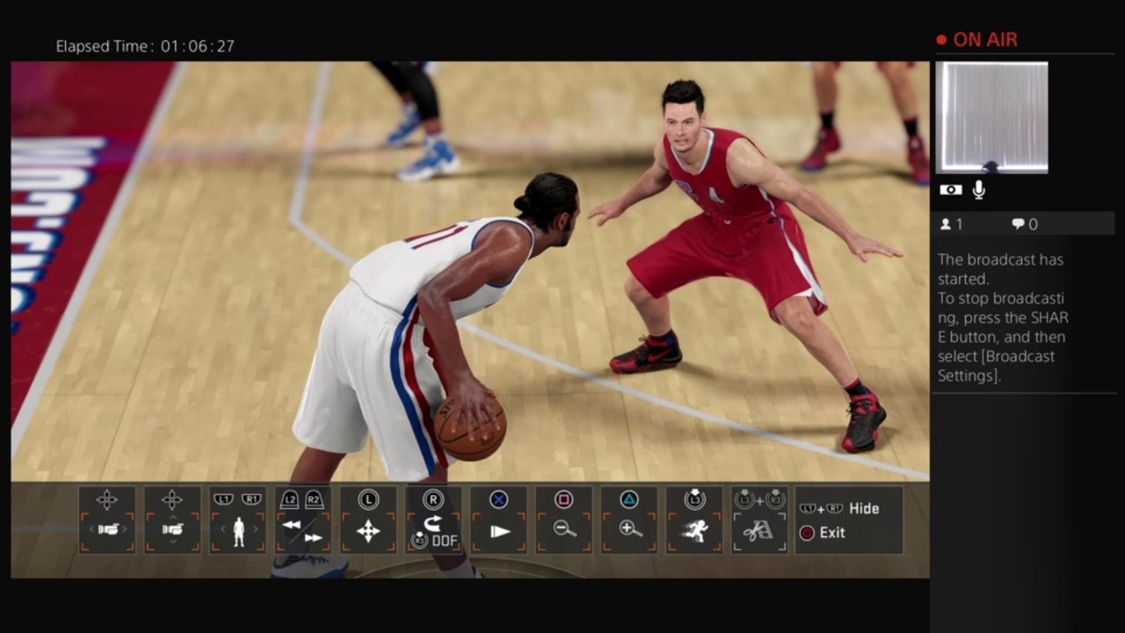Click the L3+R3 scissors clip tool

[x=758, y=520]
